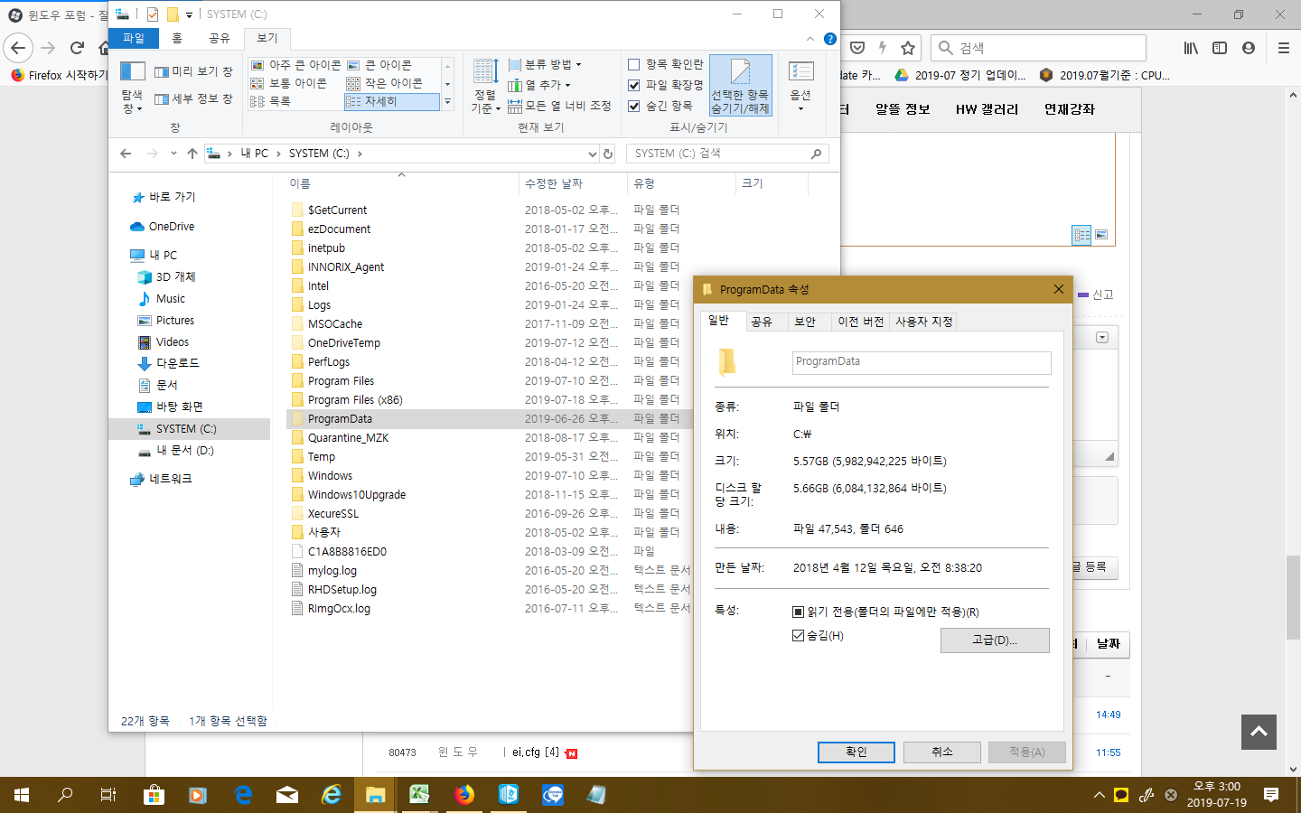Click the scroll-to-top arrow on webpage

[1259, 732]
